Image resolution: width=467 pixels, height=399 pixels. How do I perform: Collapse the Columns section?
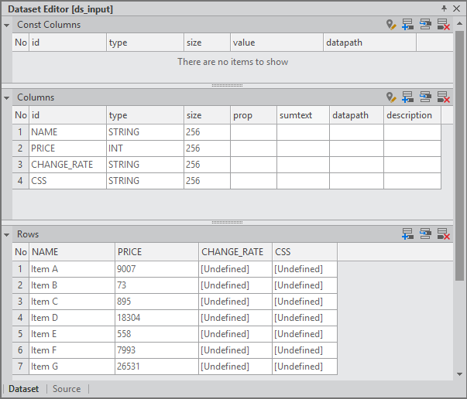7,97
